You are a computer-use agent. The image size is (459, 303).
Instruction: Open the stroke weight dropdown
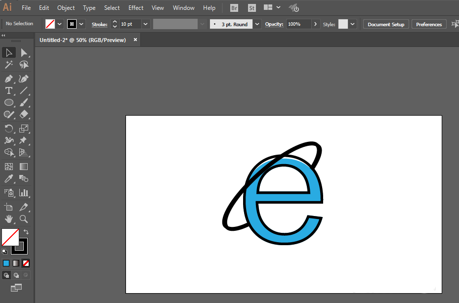click(145, 24)
